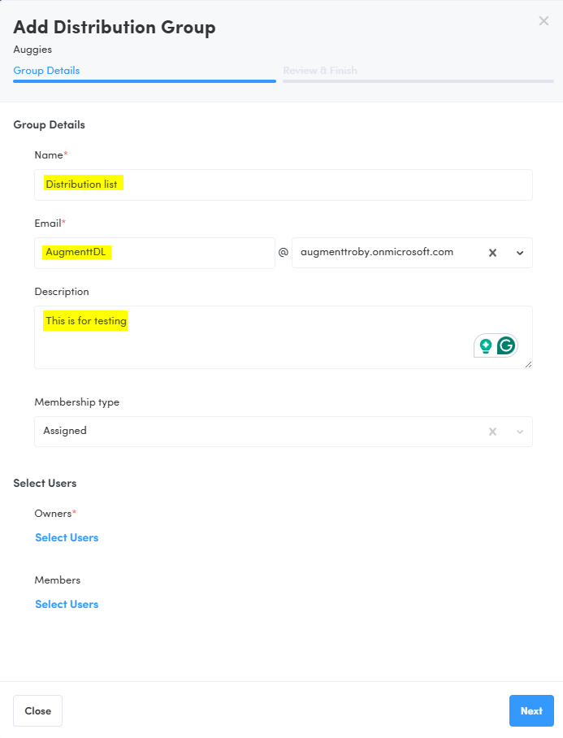
Task: Clear the selected email domain with X
Action: [x=492, y=253]
